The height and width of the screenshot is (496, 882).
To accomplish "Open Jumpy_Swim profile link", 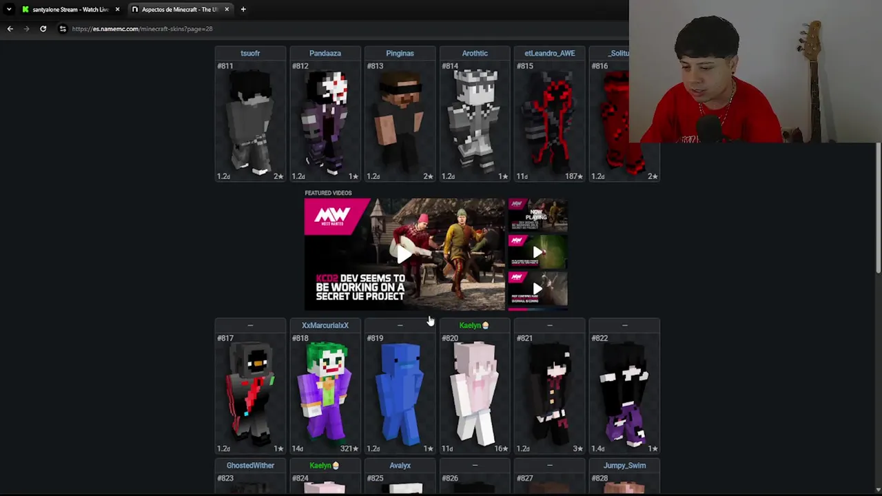I will pyautogui.click(x=624, y=466).
